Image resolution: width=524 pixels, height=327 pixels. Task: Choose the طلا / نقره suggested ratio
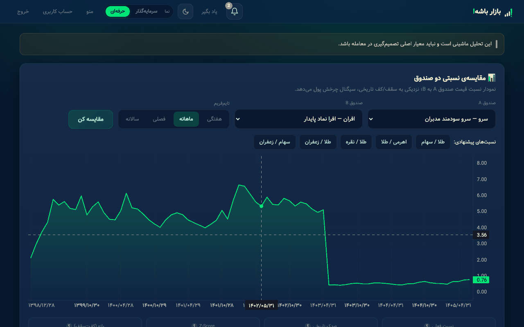click(356, 142)
